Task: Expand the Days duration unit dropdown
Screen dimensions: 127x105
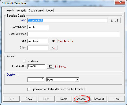Action: pos(77,79)
